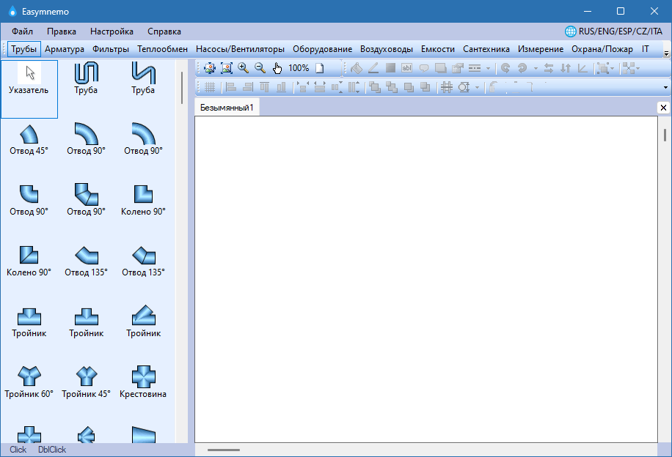Open the RUS/ENG/ESP/CZ/ITA language selector
The height and width of the screenshot is (457, 672).
click(613, 31)
